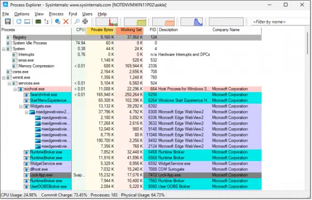Click the 250,264 K working set value
This screenshot has height=200, width=312.
134,95
